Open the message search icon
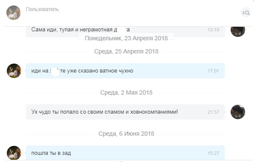 [x=246, y=13]
